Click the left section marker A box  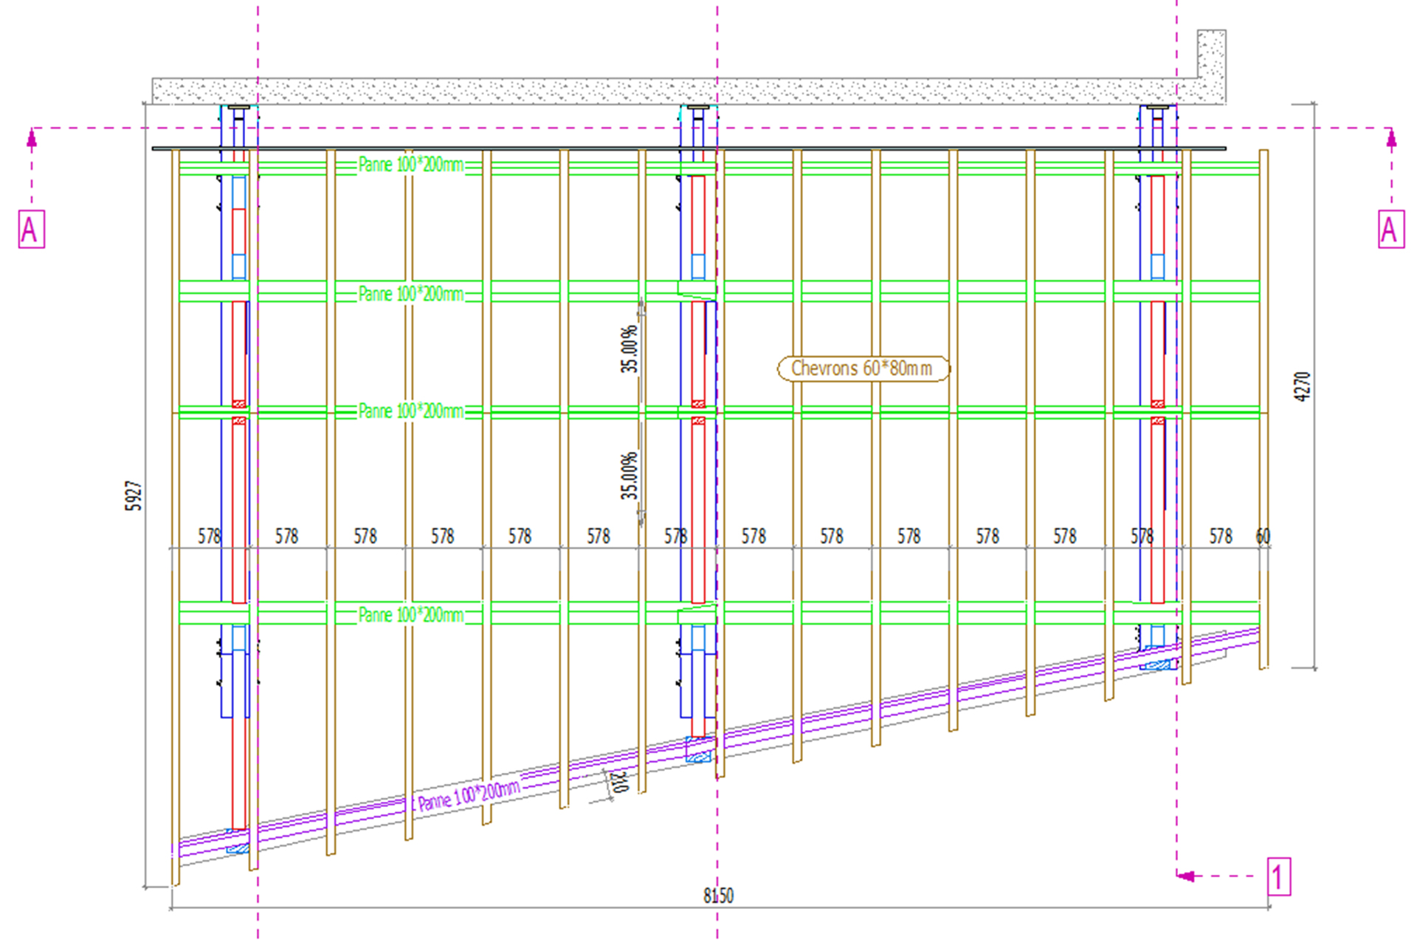pos(31,230)
